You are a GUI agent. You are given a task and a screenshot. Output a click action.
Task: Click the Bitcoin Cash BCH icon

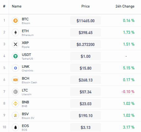pos(16,80)
